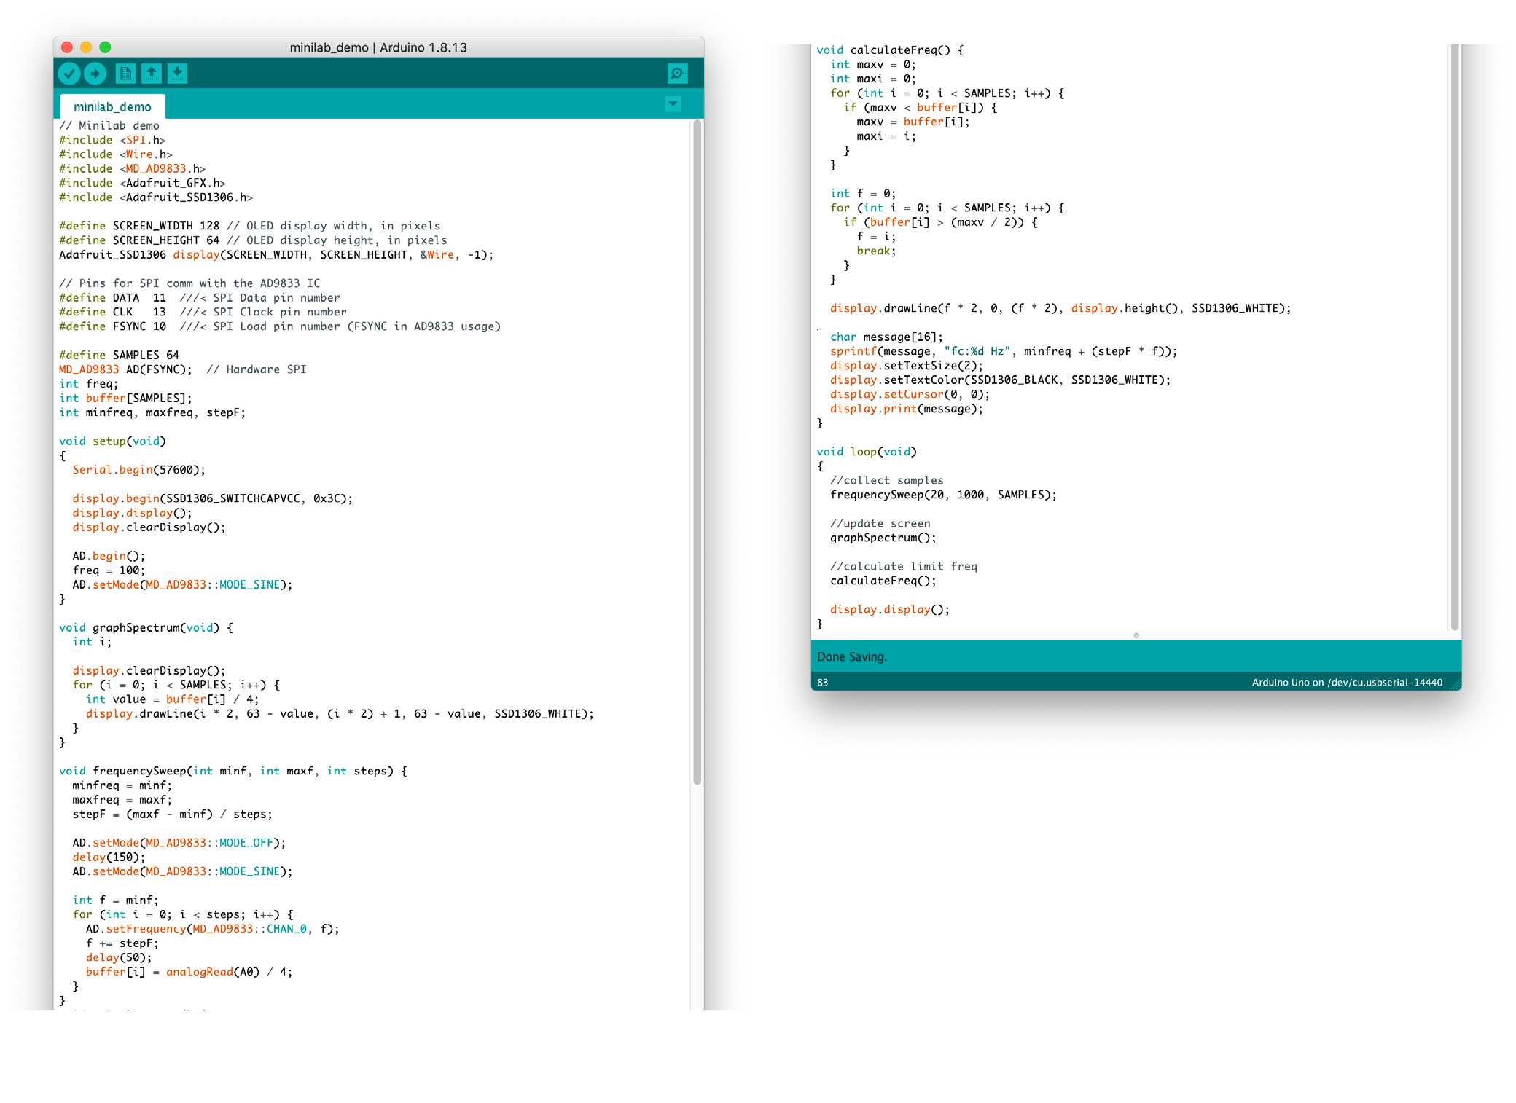Click the window title 'minilab_demo | Arduino 1.8.13'
Viewport: 1516px width, 1103px height.
tap(378, 47)
